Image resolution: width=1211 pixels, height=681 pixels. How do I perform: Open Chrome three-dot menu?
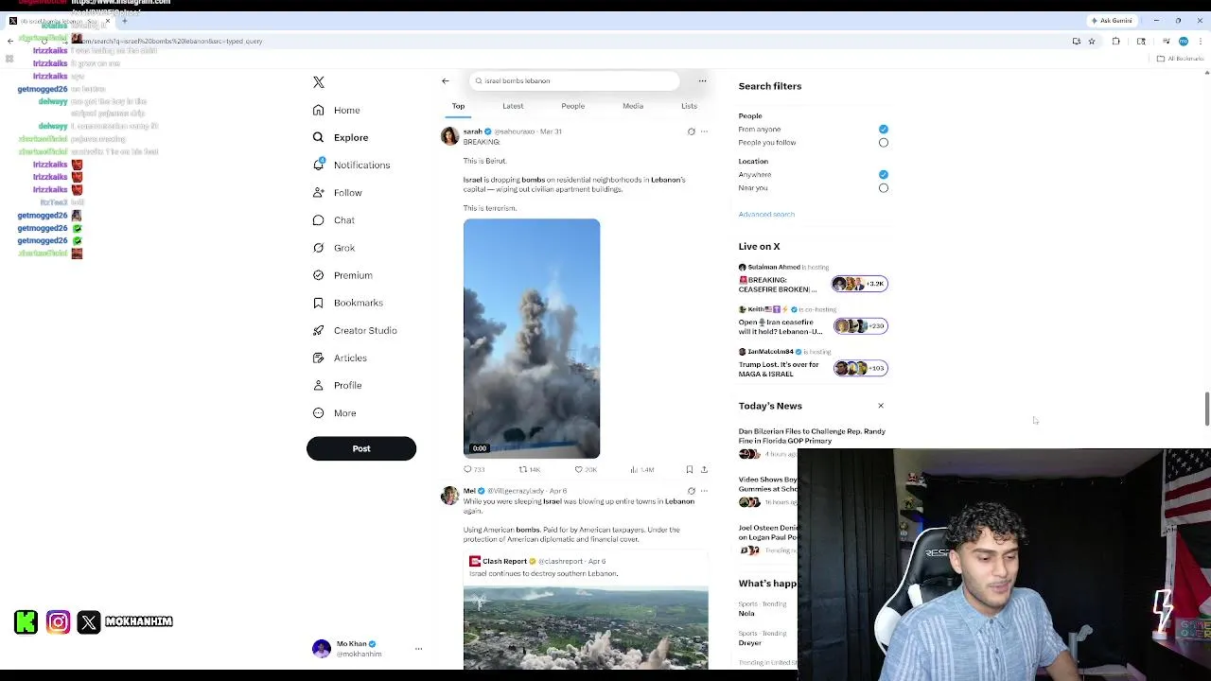tap(1199, 41)
